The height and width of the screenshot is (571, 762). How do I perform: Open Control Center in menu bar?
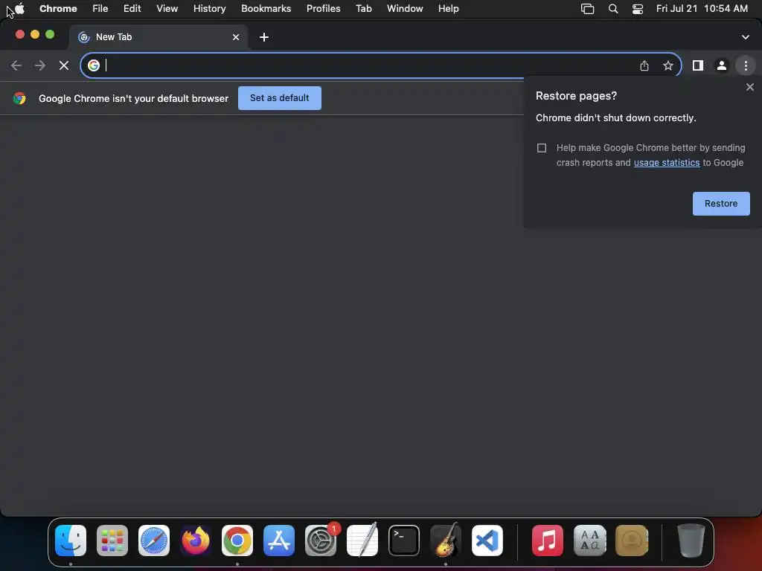point(638,9)
